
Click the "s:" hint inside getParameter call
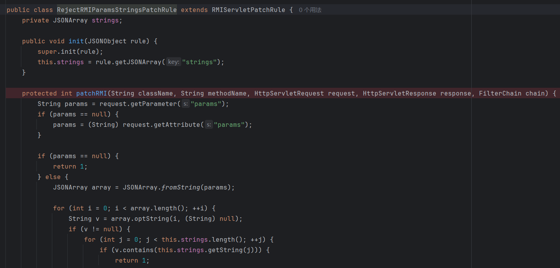tap(186, 104)
